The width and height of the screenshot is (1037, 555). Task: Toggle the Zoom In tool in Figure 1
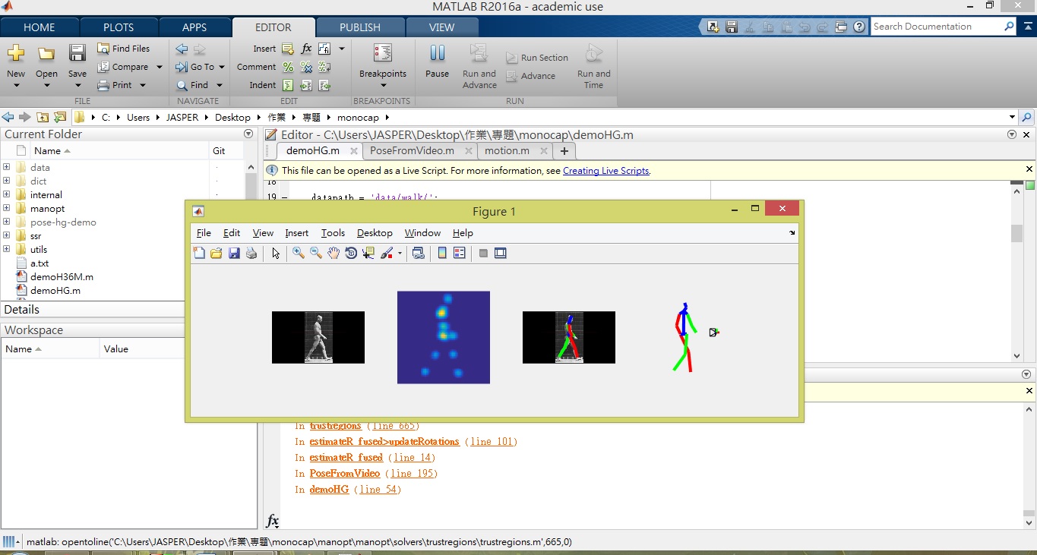coord(299,254)
